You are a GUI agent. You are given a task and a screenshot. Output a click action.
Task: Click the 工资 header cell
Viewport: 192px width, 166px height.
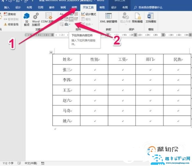coord(122,59)
